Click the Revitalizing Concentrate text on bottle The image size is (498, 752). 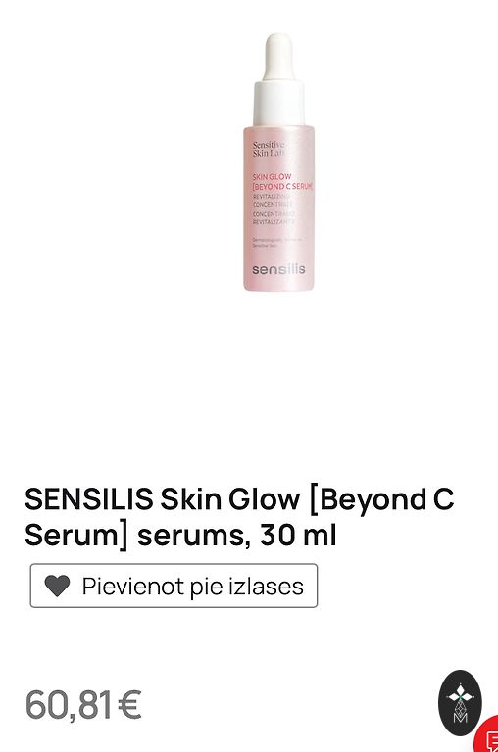coord(273,200)
